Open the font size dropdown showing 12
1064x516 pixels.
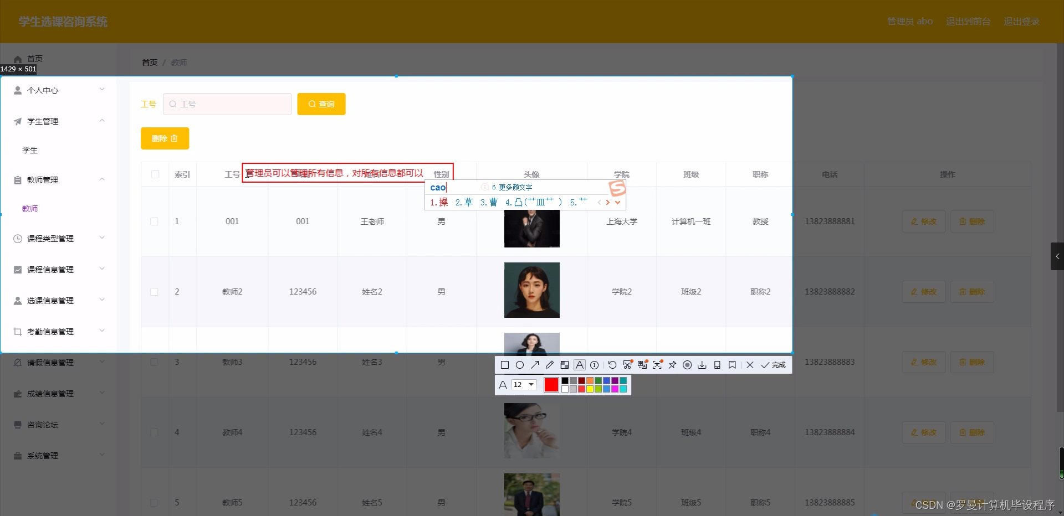(x=523, y=384)
